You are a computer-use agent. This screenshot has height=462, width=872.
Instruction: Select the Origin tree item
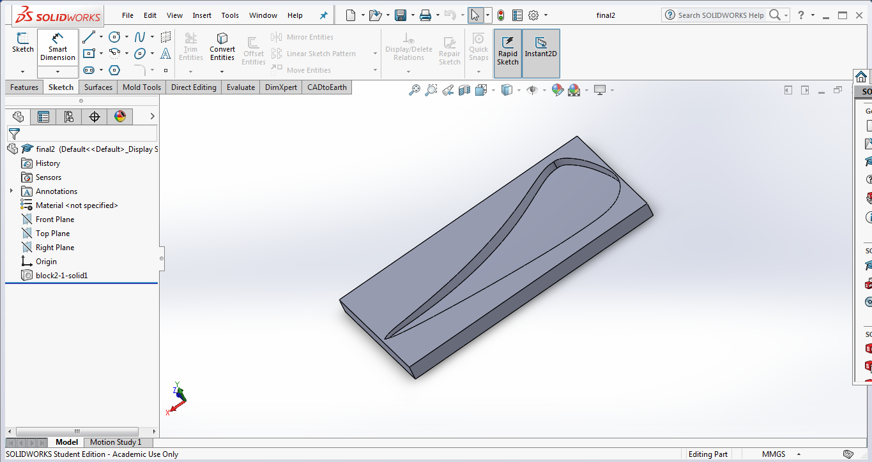[x=46, y=262]
